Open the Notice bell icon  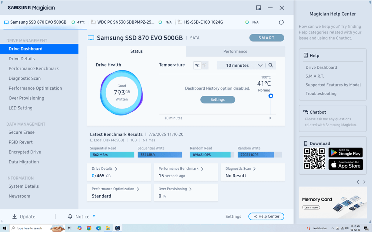coord(70,216)
